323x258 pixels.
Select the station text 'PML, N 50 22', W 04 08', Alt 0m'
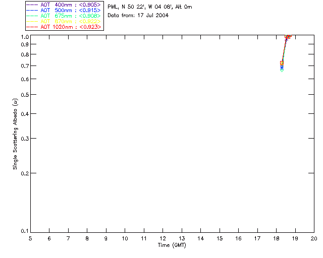click(150, 7)
